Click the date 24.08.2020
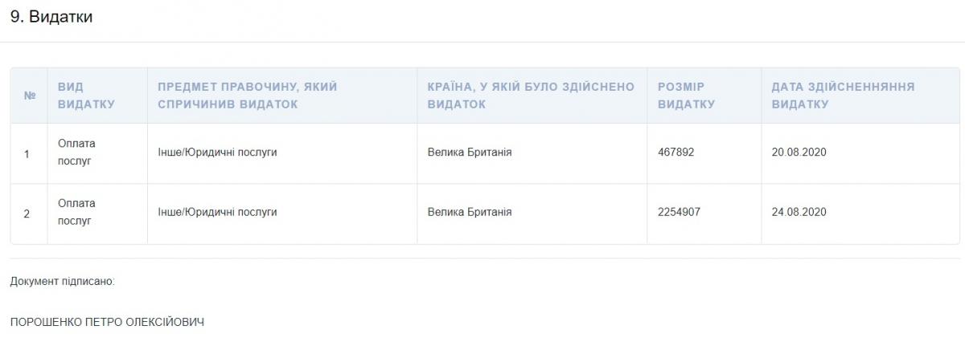Image resolution: width=965 pixels, height=338 pixels. point(799,213)
